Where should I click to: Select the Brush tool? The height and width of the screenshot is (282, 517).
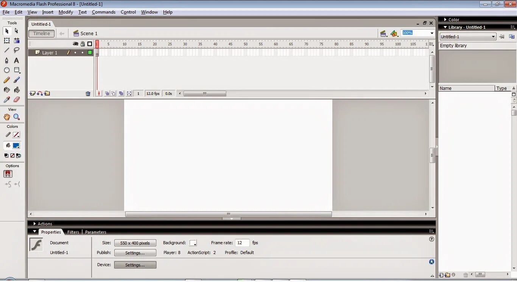17,80
